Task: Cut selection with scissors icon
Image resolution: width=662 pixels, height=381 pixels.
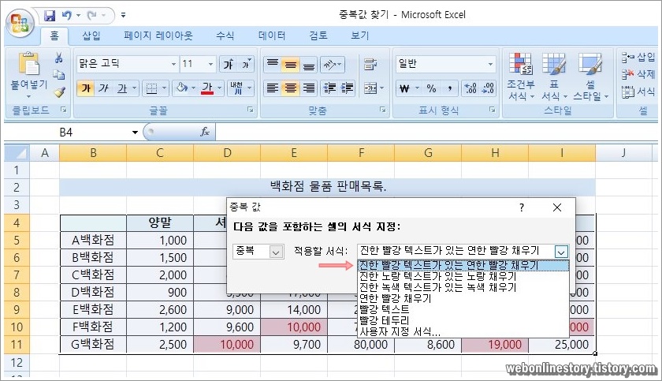Action: (58, 58)
